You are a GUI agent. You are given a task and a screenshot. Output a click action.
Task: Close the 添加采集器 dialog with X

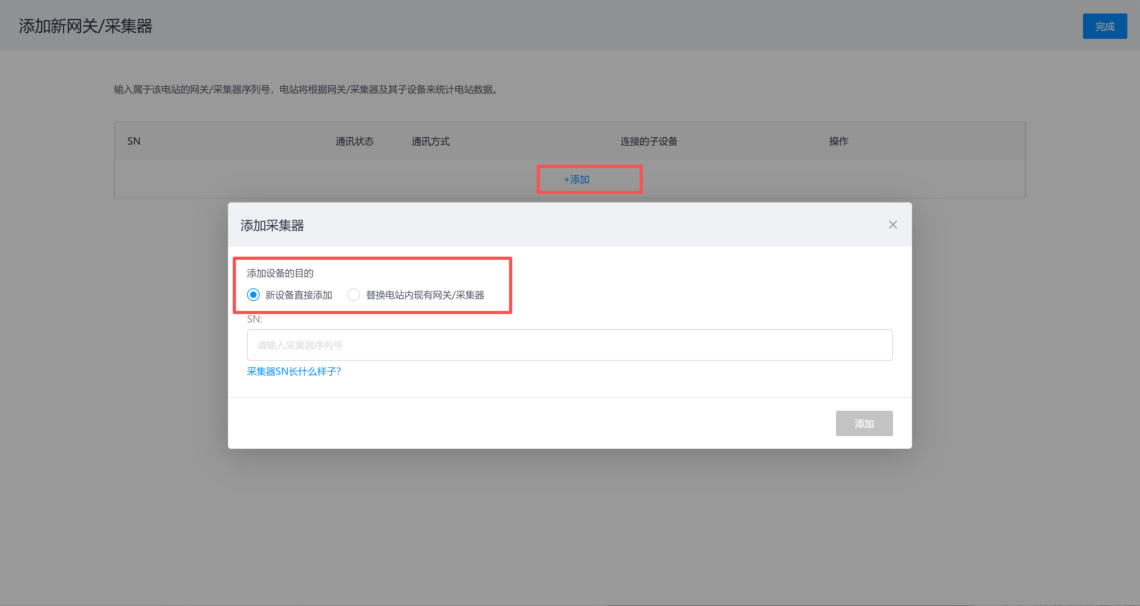893,225
